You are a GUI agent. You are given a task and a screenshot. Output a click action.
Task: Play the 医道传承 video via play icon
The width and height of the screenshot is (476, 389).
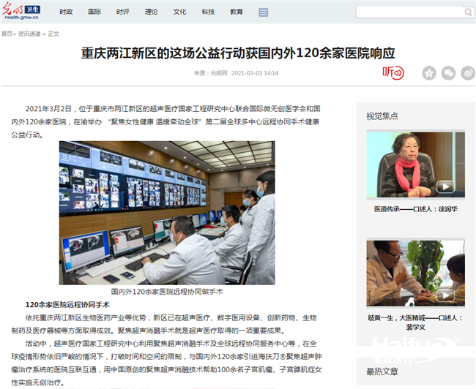click(x=445, y=186)
